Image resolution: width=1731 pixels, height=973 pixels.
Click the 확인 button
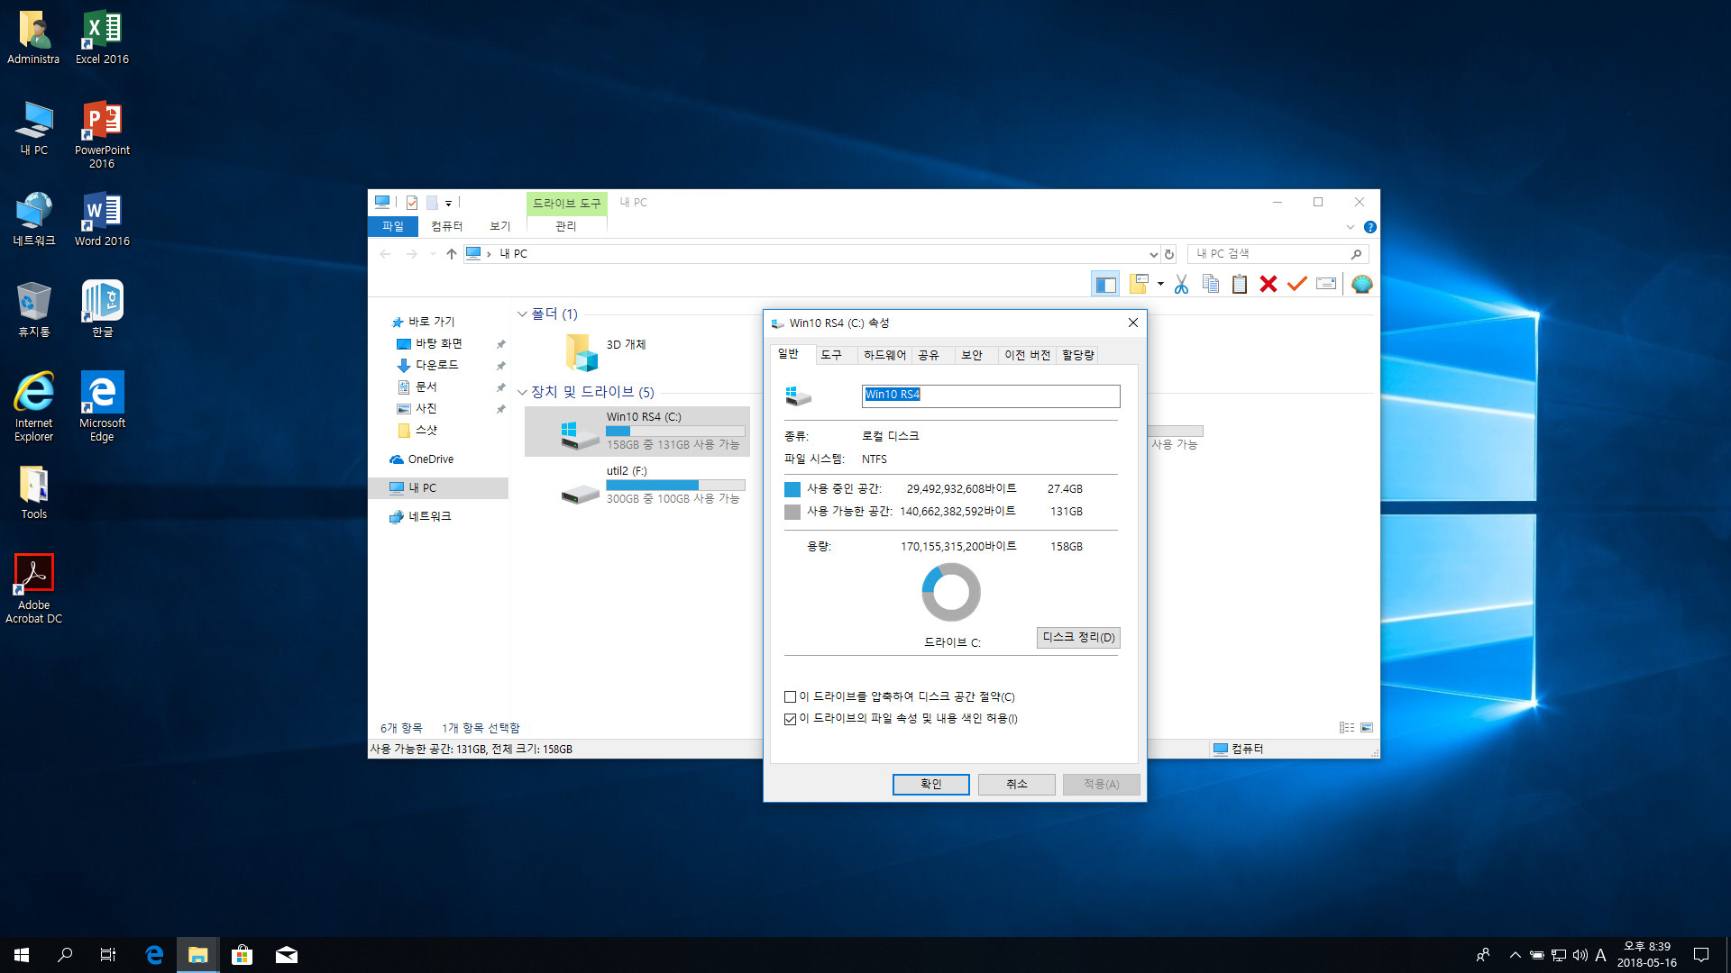coord(931,785)
